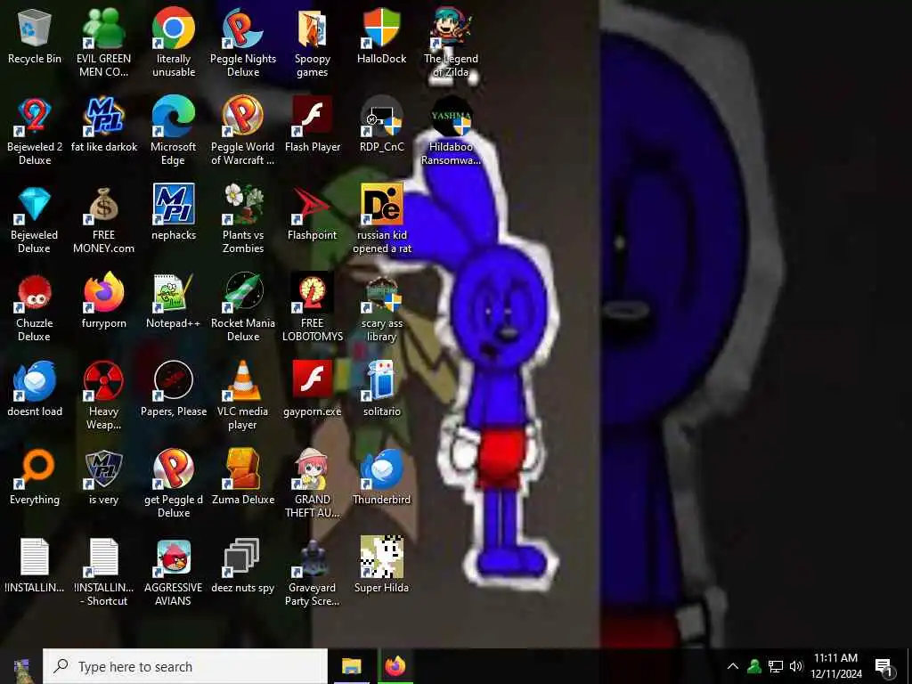Click the Type here to search box
Image resolution: width=912 pixels, height=684 pixels.
point(185,666)
